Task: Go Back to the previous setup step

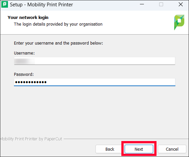Action: (x=110, y=149)
